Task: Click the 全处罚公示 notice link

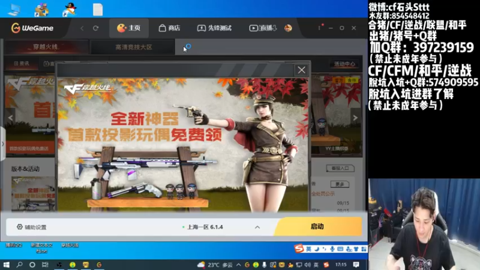Action: pos(323,193)
